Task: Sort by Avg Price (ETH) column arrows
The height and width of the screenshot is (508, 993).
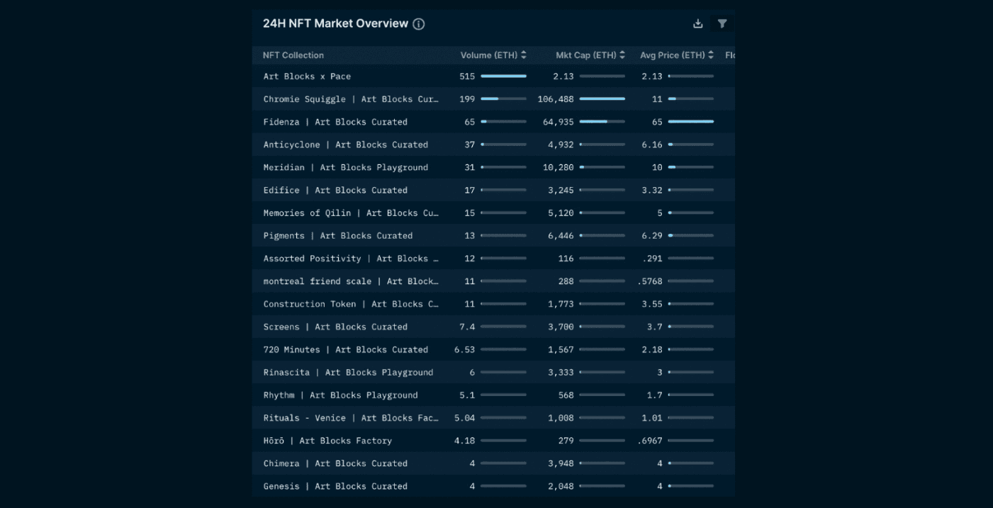Action: (x=711, y=55)
